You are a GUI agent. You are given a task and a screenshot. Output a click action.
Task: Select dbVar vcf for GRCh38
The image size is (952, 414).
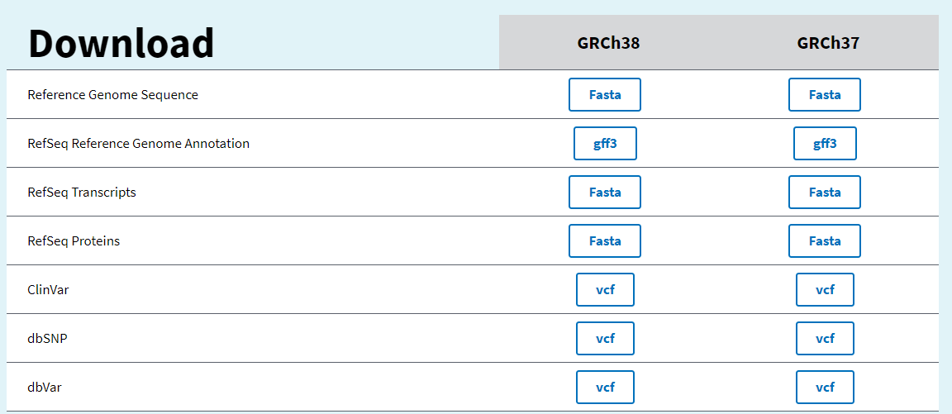point(605,387)
